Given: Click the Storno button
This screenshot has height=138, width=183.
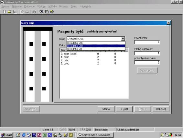Looking at the screenshot, I should (106, 109).
